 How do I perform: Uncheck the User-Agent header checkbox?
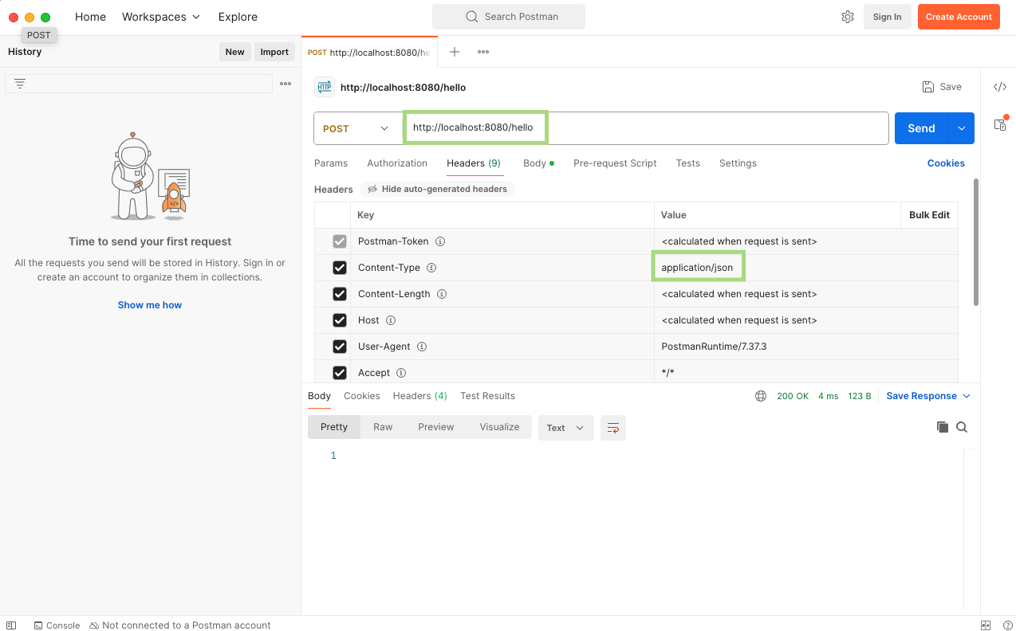click(340, 347)
